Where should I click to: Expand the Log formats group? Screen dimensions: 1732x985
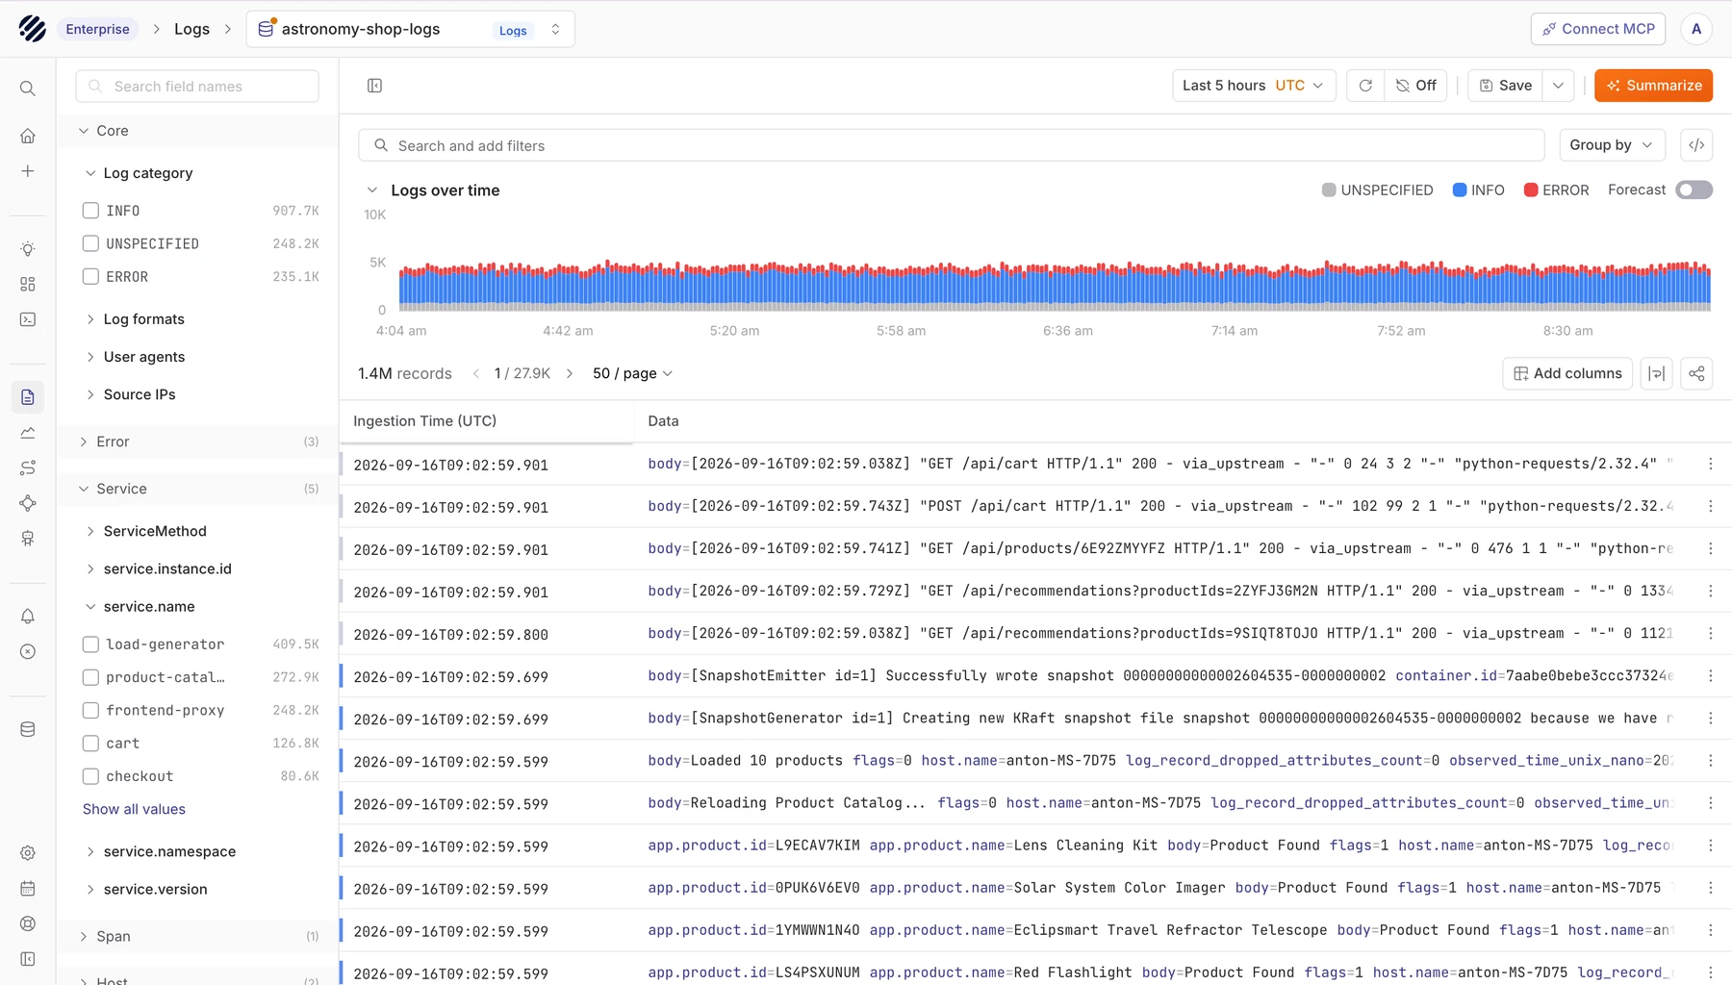click(x=90, y=319)
